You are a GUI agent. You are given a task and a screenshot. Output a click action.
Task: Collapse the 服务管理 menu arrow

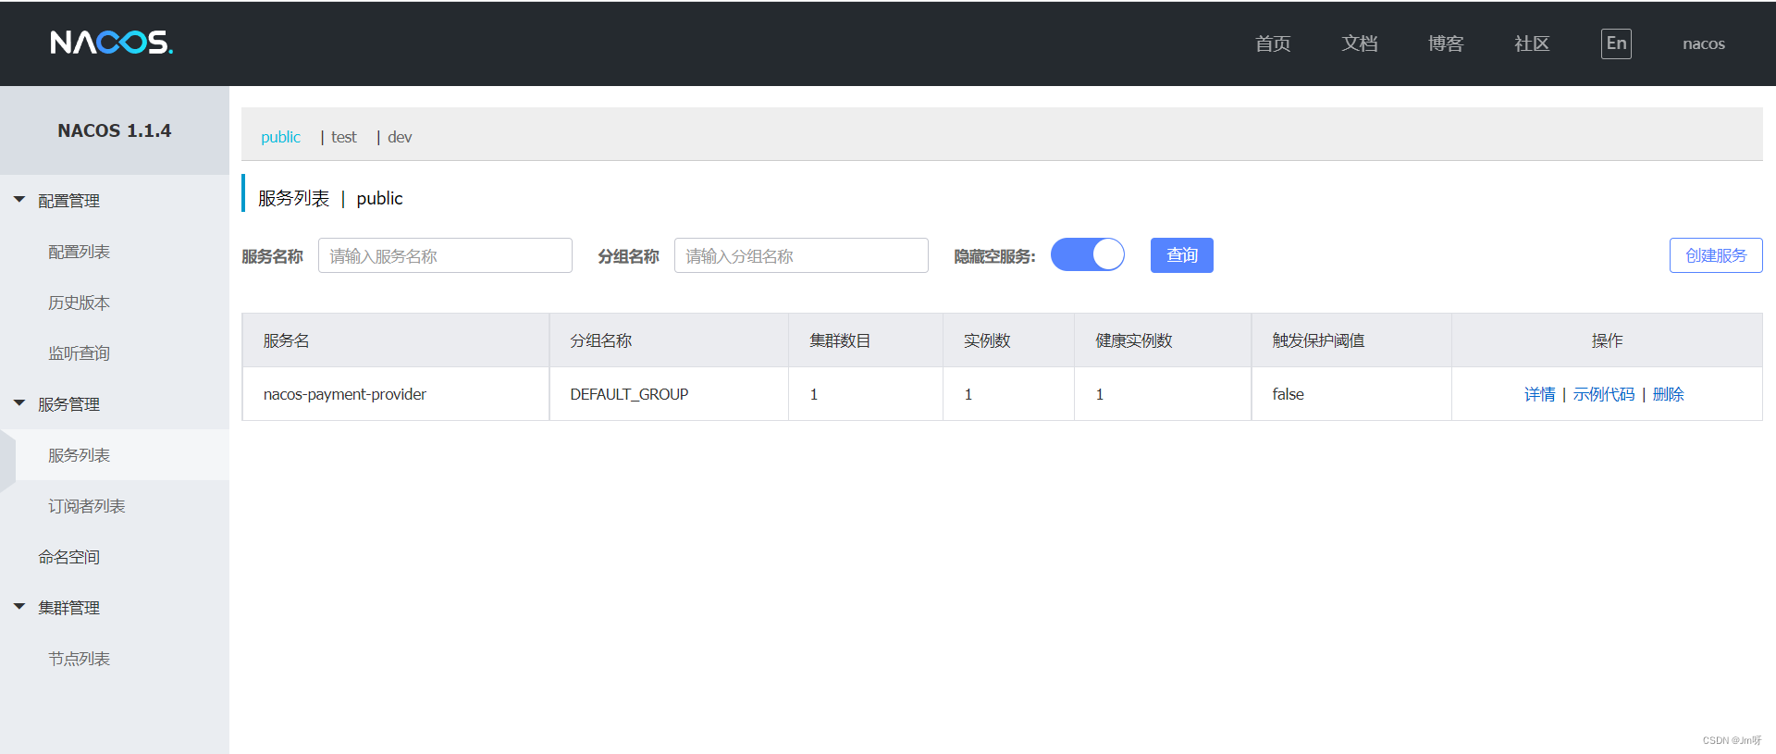tap(19, 403)
